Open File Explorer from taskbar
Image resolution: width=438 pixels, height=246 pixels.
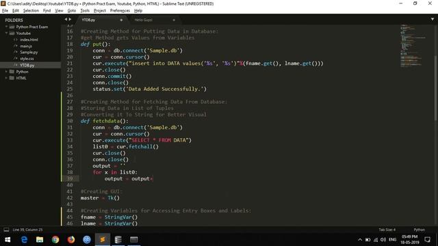point(40,240)
